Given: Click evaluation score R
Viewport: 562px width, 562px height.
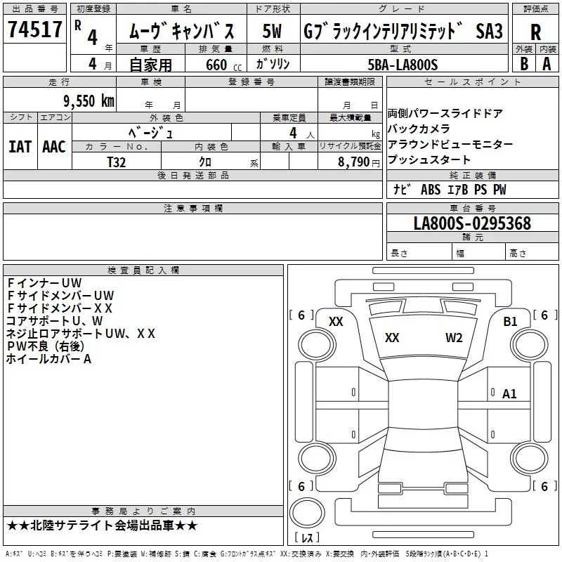Looking at the screenshot, I should coord(535,32).
